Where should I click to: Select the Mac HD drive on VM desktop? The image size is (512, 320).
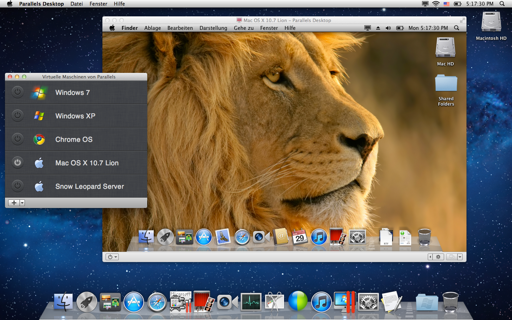[x=446, y=52]
